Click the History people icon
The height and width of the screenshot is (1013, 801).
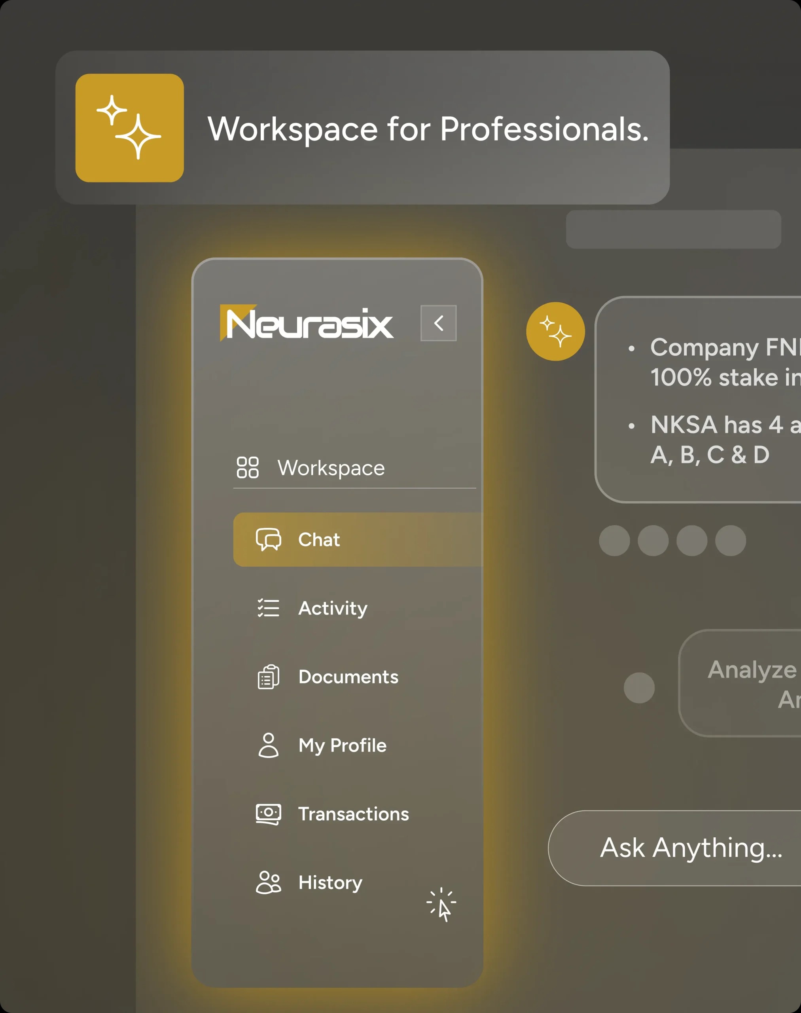[268, 882]
